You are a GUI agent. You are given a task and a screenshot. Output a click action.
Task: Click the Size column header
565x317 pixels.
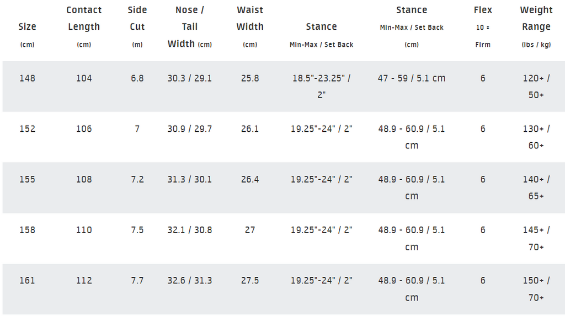point(27,35)
